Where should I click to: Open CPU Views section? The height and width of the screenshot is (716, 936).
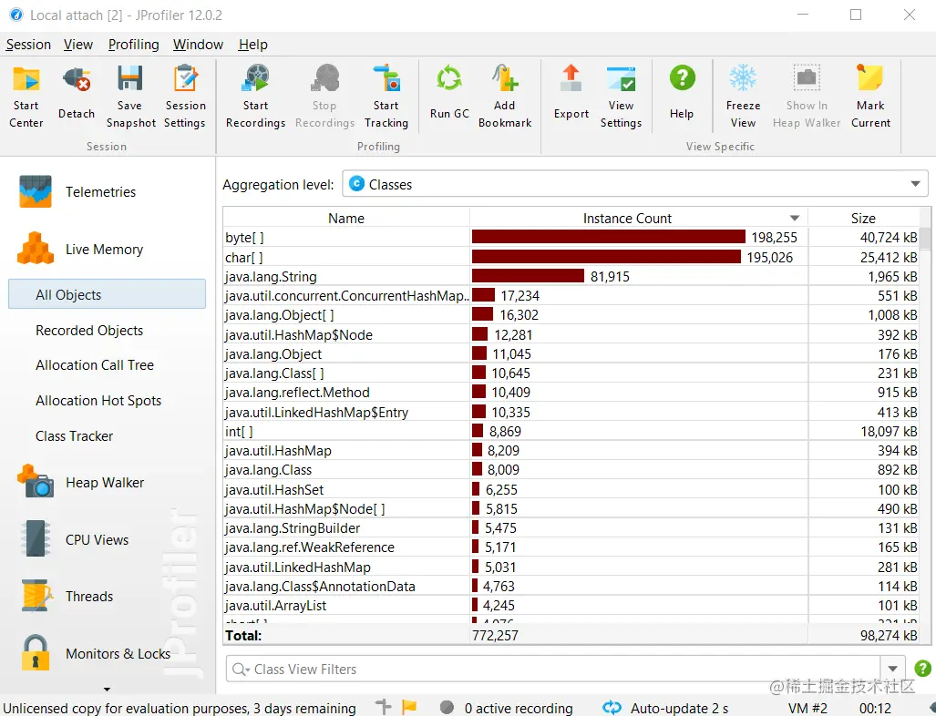[74, 539]
